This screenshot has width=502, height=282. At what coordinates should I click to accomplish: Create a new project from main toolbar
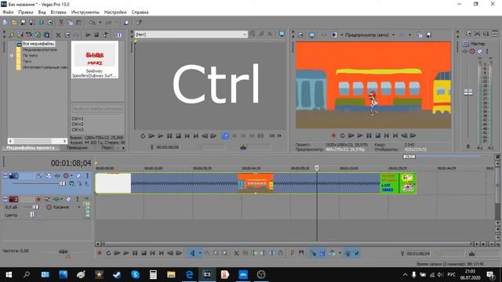click(x=5, y=23)
